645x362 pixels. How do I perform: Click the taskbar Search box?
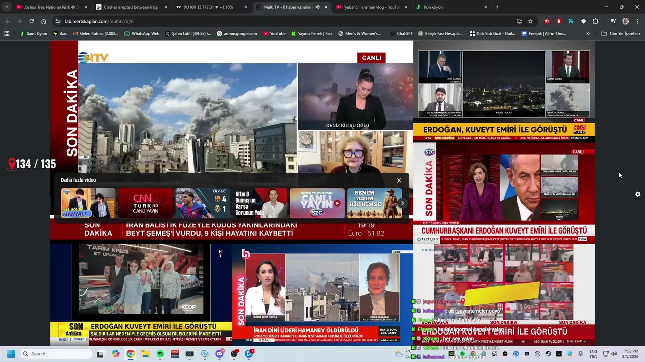(x=55, y=354)
